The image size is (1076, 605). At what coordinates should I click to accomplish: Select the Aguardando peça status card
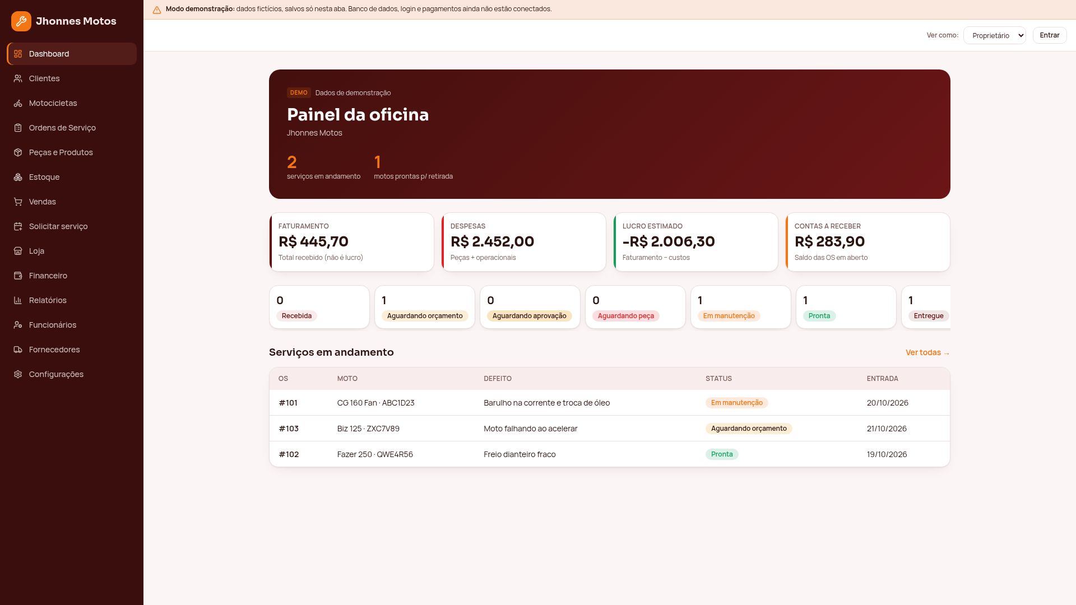point(636,307)
